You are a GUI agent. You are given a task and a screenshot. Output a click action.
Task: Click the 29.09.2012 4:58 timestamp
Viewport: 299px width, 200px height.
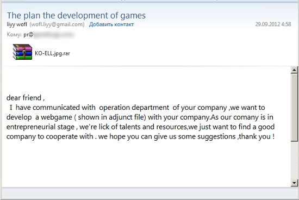[273, 24]
